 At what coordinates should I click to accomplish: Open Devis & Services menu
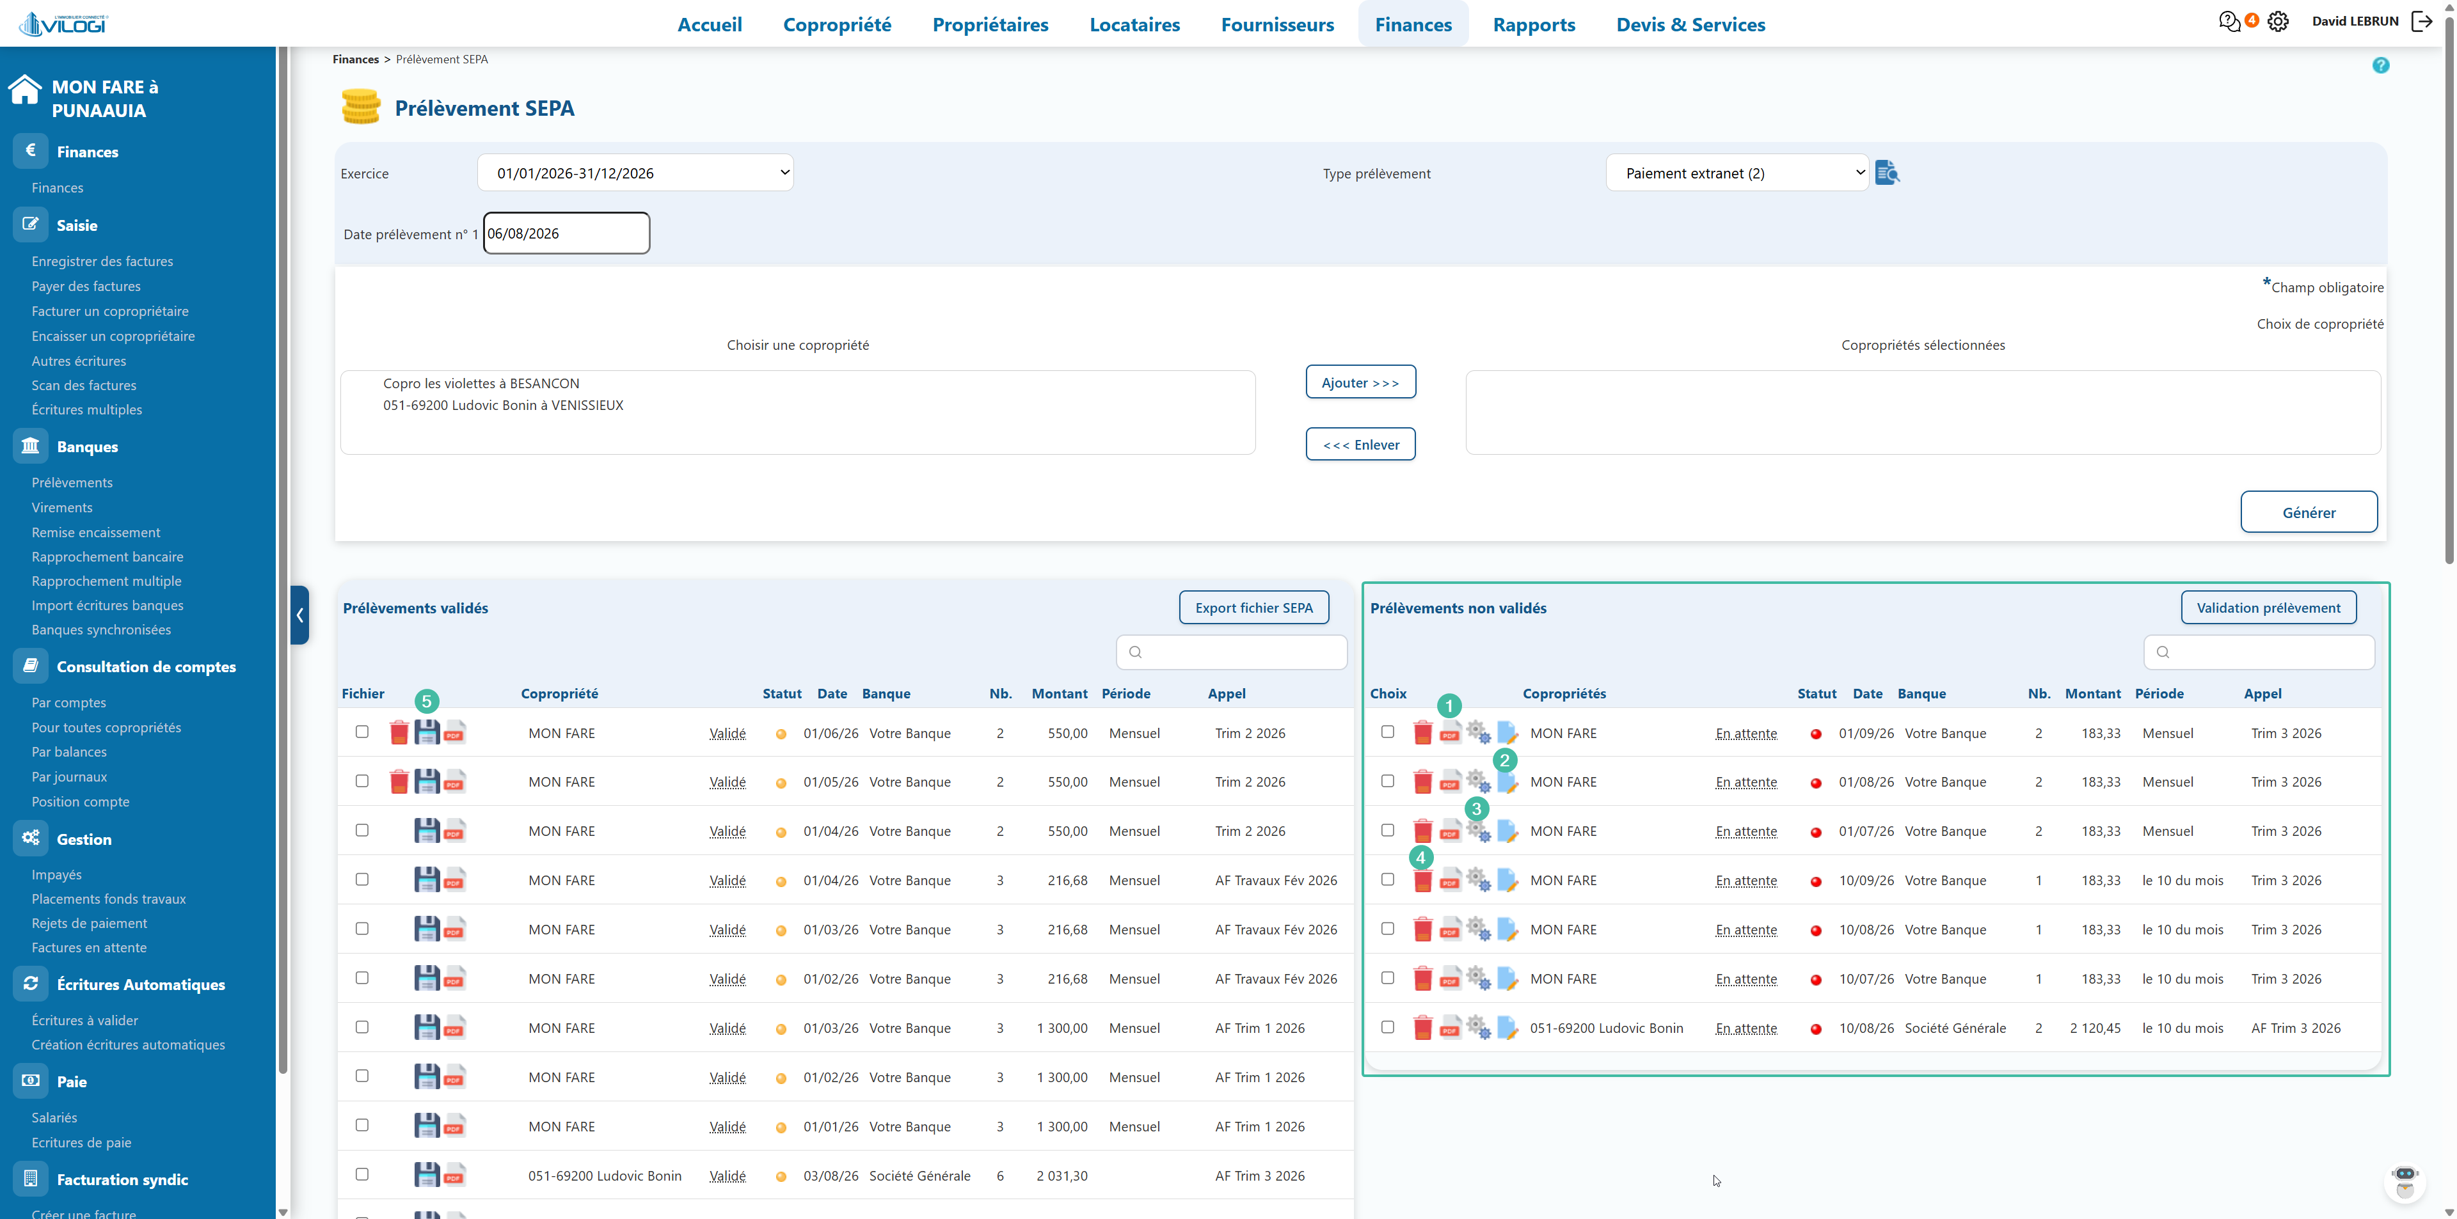coord(1690,25)
